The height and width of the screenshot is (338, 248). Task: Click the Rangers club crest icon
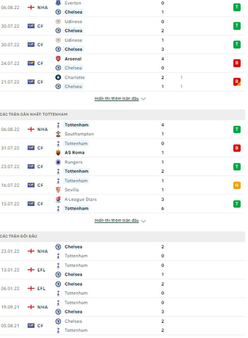(58, 162)
